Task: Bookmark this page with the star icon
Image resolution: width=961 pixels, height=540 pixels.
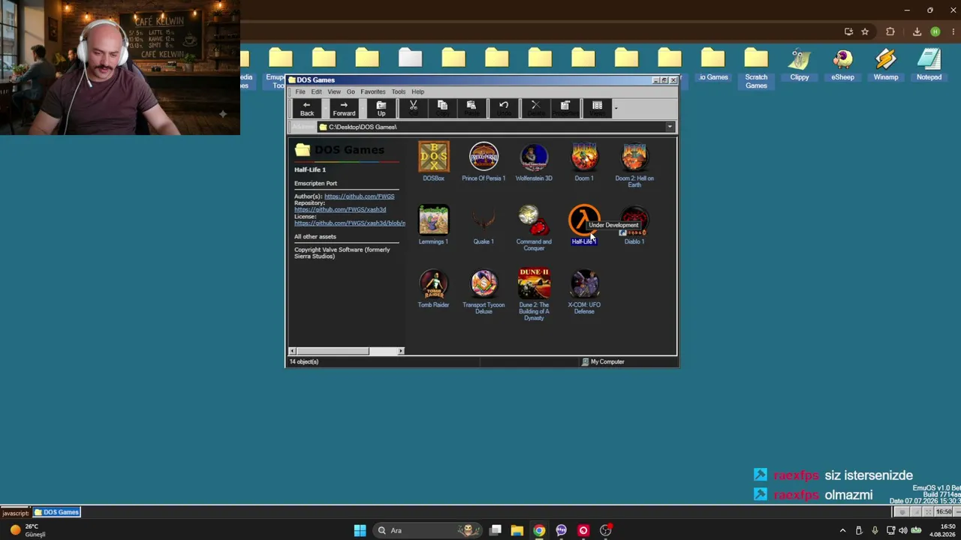Action: pyautogui.click(x=865, y=31)
